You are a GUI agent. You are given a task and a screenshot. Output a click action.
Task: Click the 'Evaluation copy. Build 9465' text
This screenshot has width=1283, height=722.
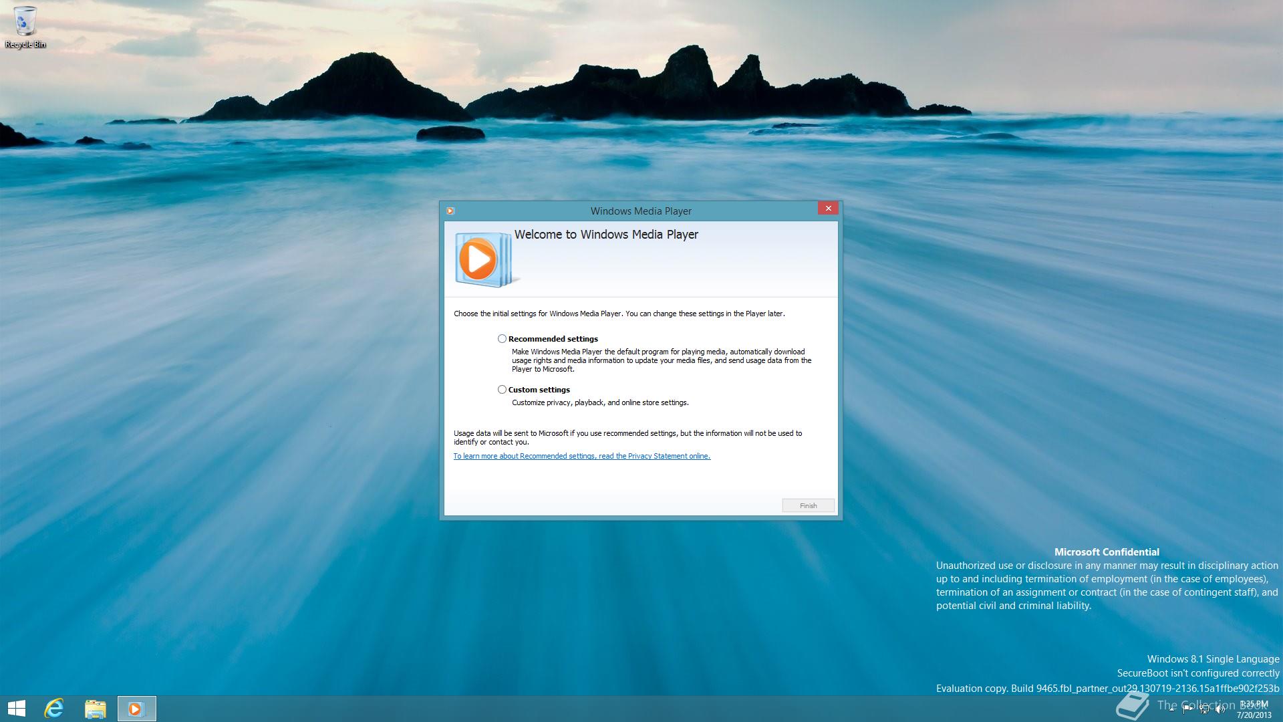[1108, 689]
